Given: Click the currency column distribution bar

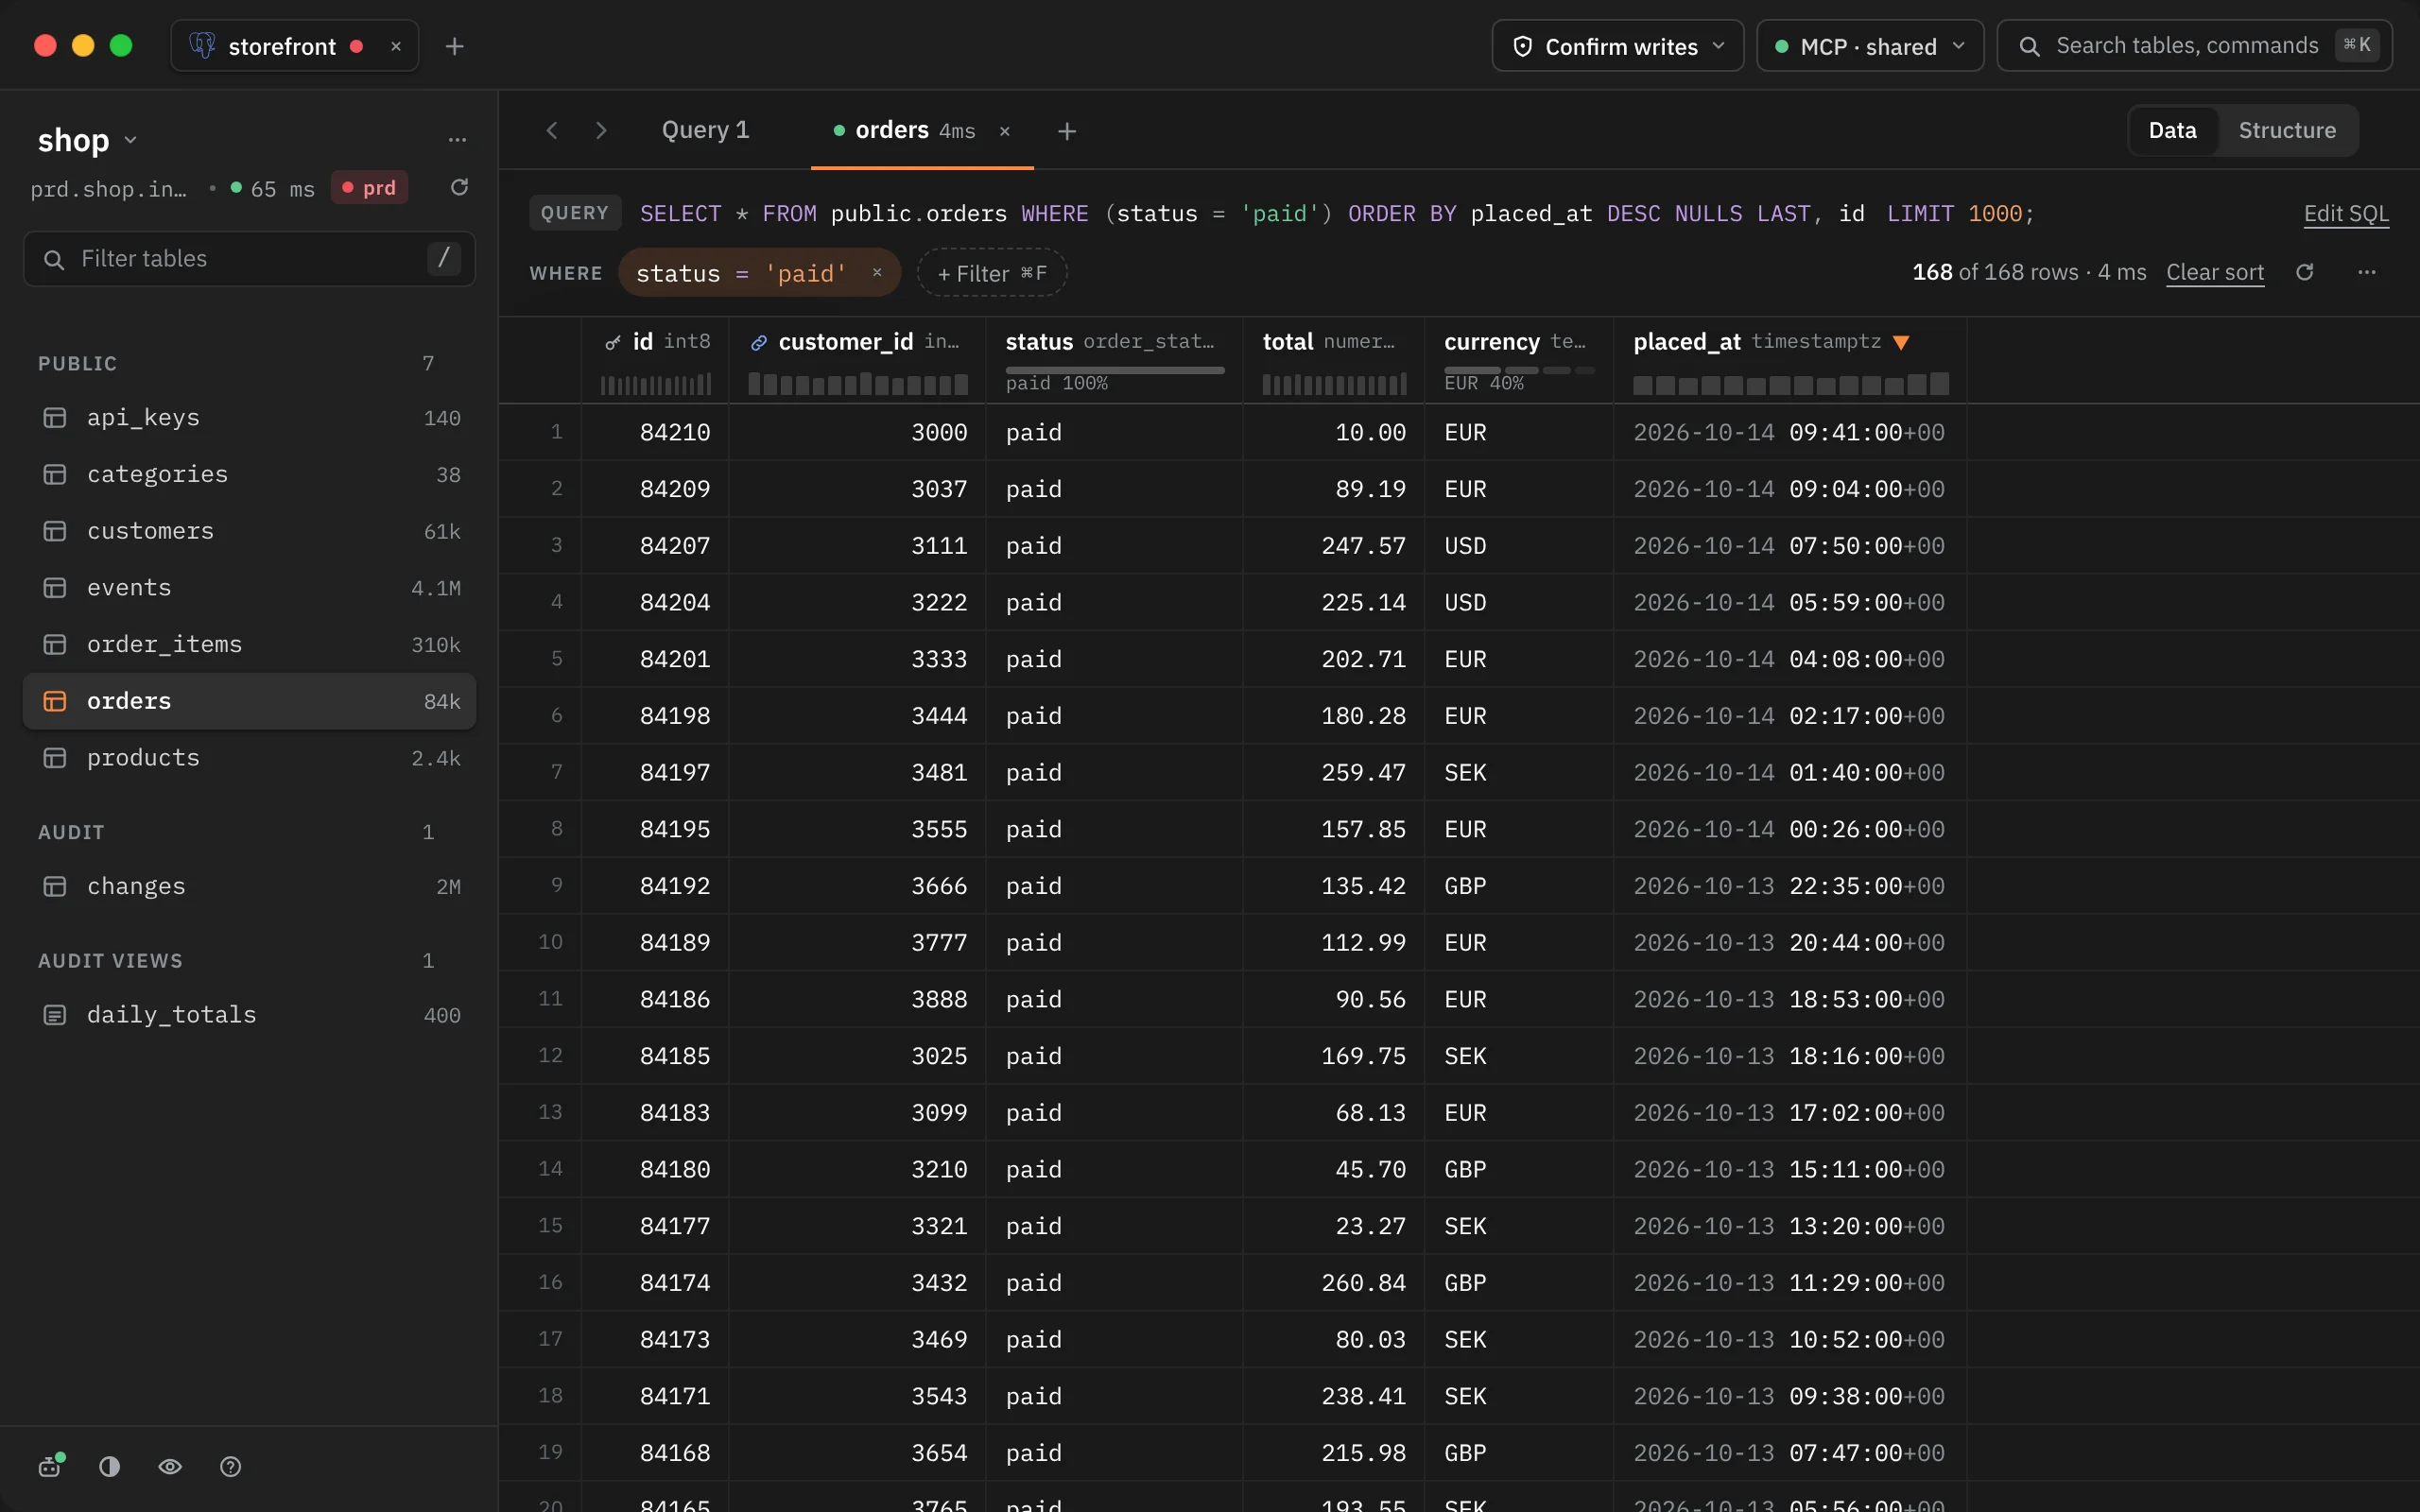Looking at the screenshot, I should (x=1519, y=370).
